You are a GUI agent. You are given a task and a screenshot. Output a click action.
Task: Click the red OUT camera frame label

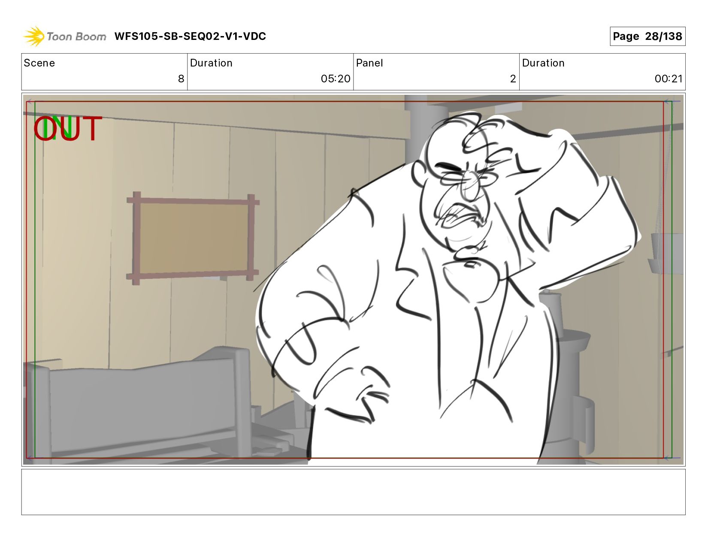tap(68, 129)
